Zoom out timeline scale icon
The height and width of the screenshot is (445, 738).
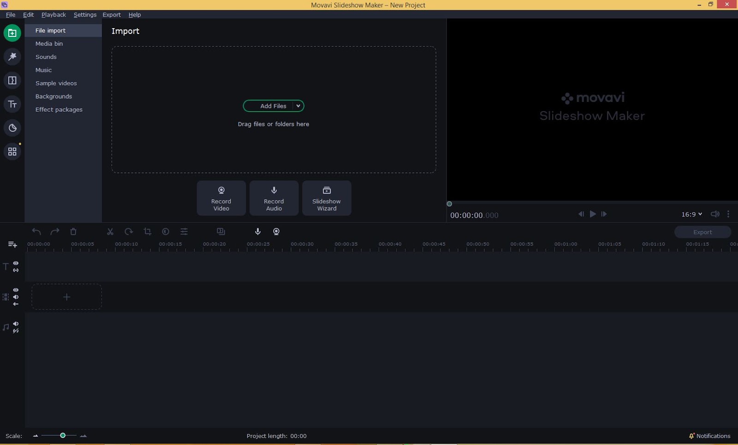point(36,436)
